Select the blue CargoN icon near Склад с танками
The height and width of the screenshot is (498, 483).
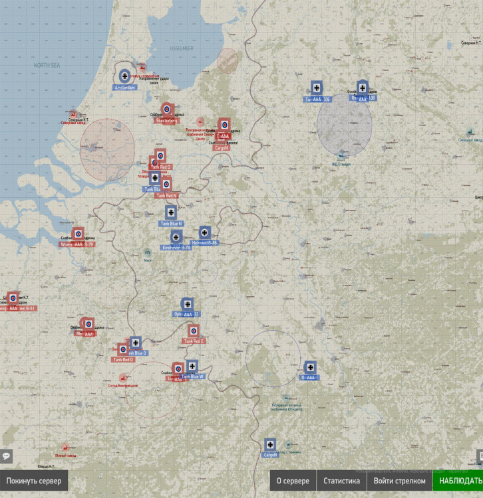[x=270, y=445]
